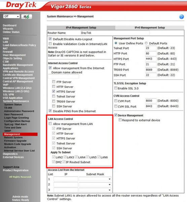Go to Time and Date page
Image resolution: width=187 pixels, height=202 pixels.
[13, 128]
